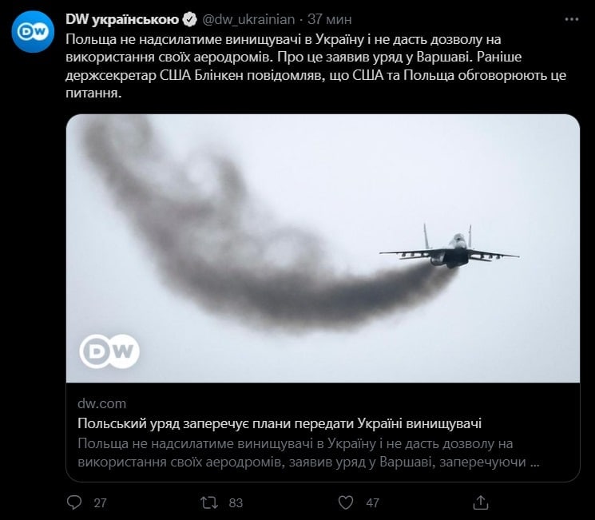Click the reply count 27

tap(100, 503)
